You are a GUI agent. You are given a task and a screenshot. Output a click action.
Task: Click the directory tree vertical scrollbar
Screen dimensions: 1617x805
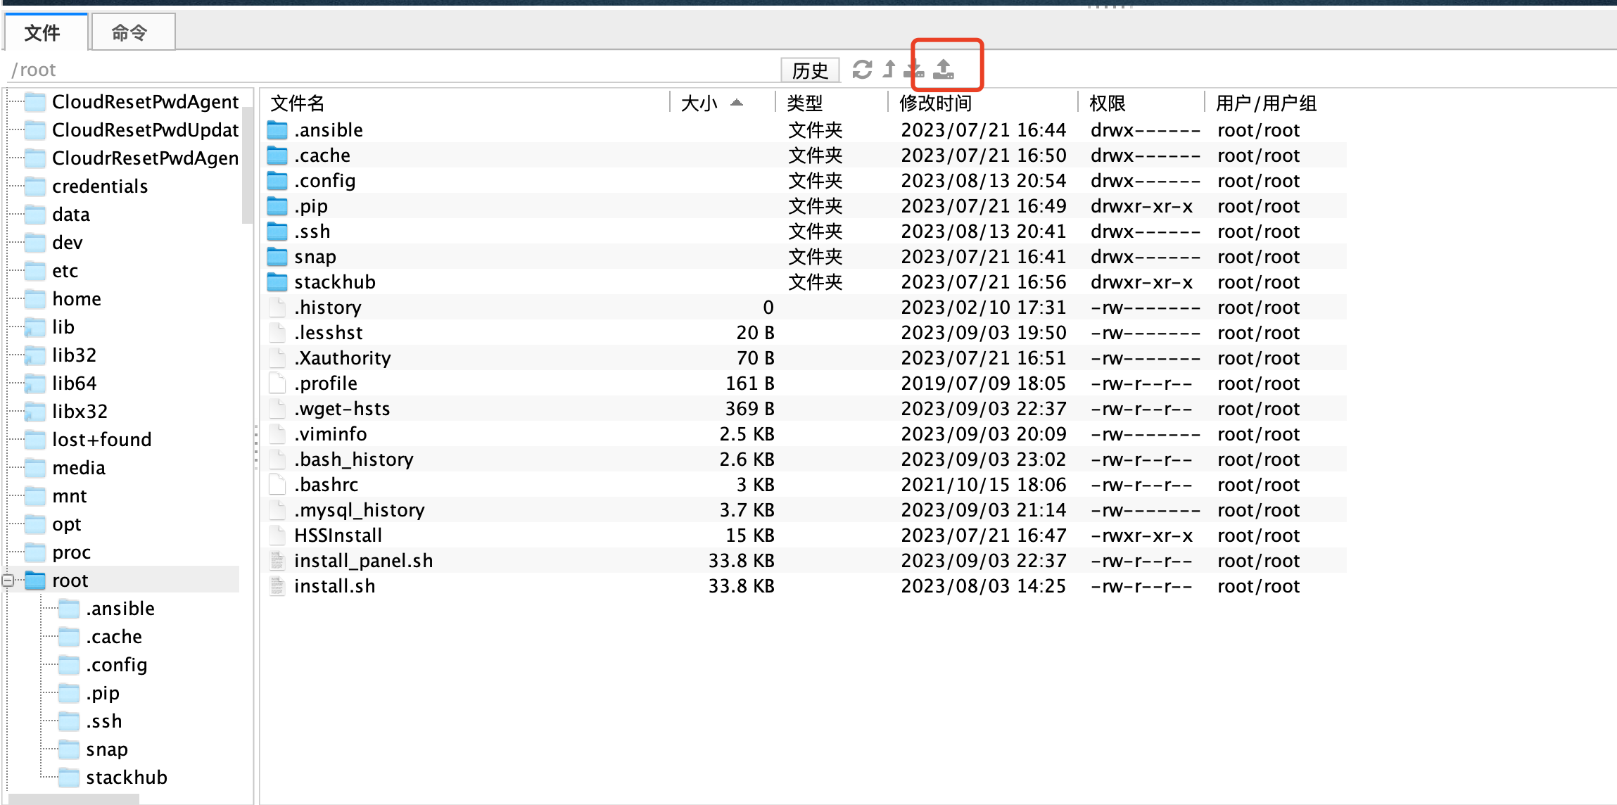click(246, 165)
